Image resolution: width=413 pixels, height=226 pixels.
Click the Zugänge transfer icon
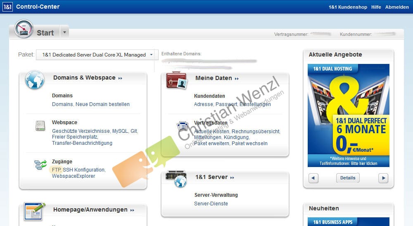coord(40,165)
